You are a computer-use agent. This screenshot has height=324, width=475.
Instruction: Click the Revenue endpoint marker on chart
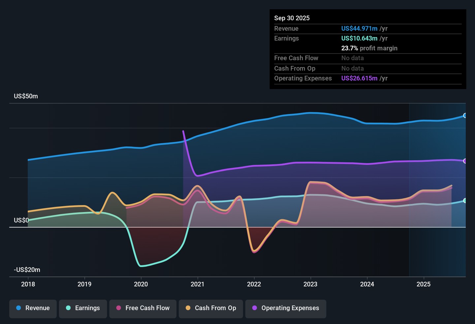[x=465, y=115]
